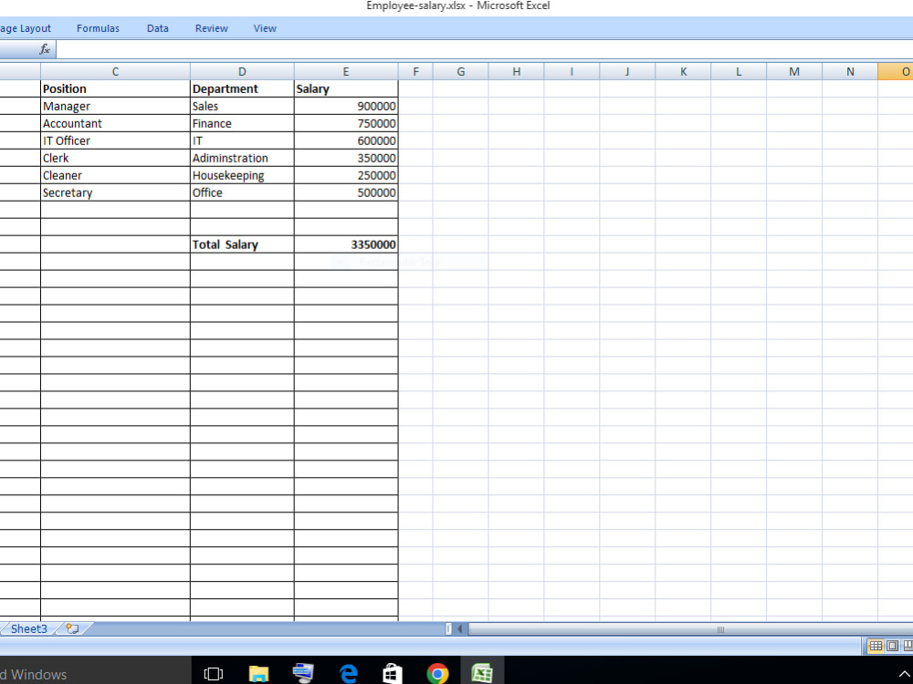The width and height of the screenshot is (913, 684).
Task: Launch Google Chrome from the taskbar
Action: coord(437,674)
